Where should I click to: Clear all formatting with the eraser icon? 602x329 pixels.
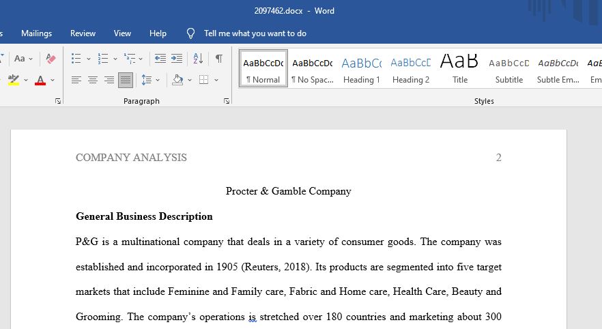[x=51, y=58]
